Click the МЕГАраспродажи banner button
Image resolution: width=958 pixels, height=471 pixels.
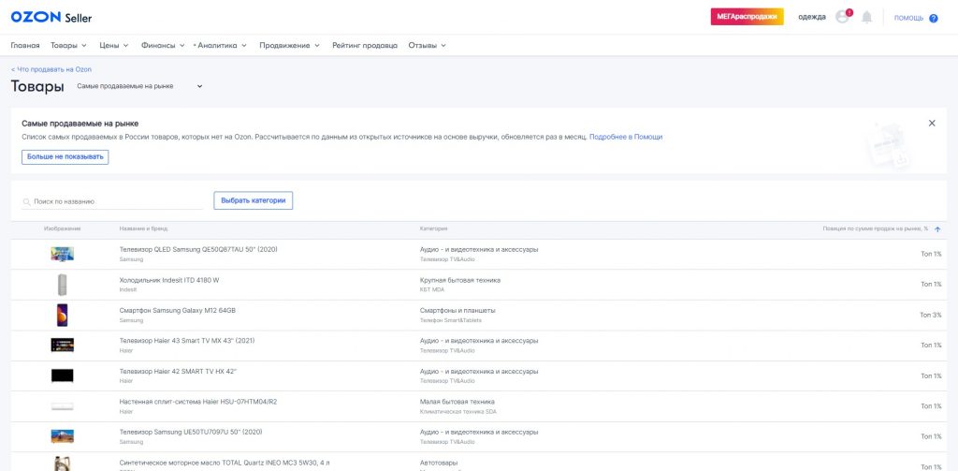point(747,17)
